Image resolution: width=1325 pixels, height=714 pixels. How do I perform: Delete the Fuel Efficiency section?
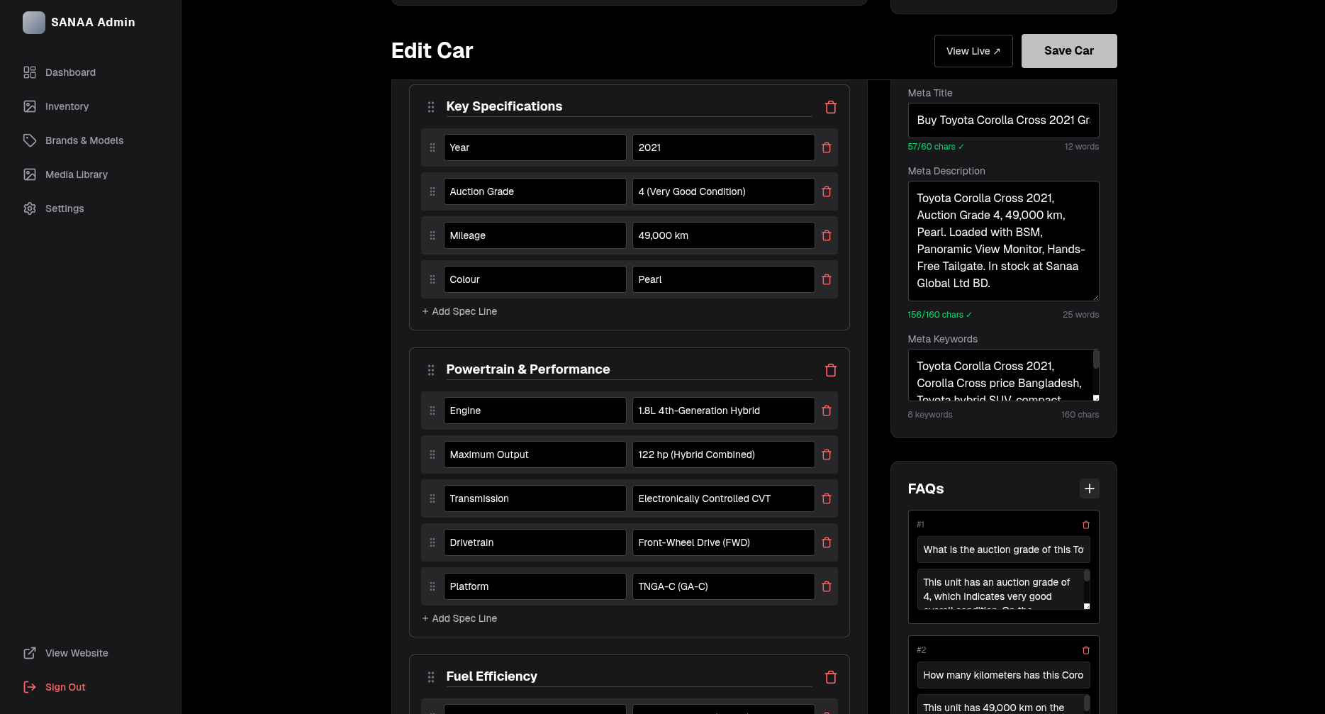(831, 677)
